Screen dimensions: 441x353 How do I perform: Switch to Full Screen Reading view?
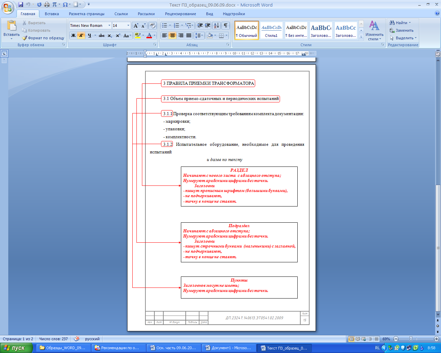point(358,339)
